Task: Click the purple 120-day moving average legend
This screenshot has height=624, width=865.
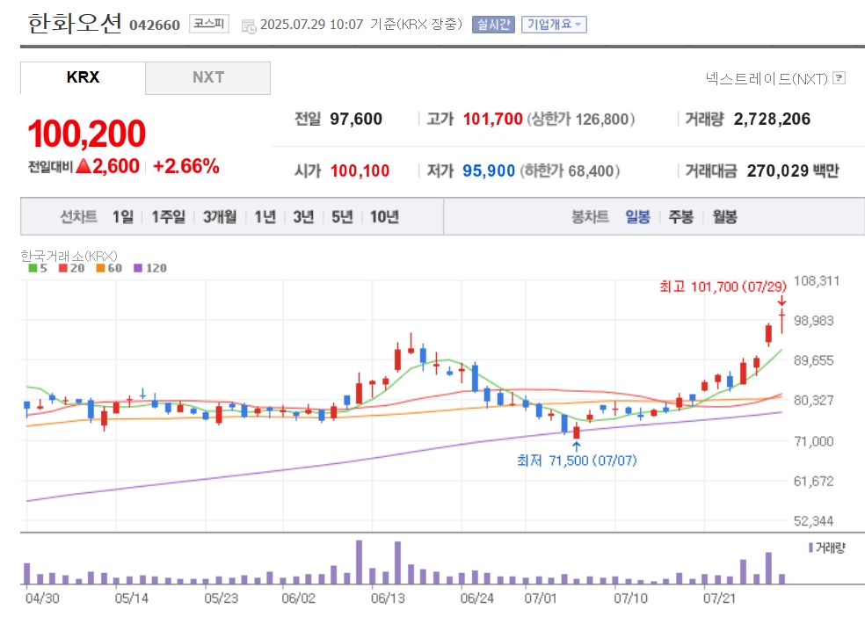Action: (150, 268)
